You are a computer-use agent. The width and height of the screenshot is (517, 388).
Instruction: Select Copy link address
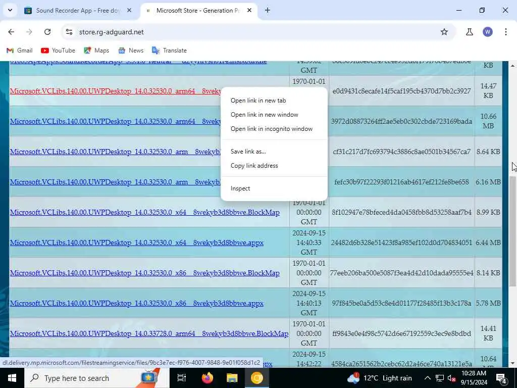click(x=254, y=166)
